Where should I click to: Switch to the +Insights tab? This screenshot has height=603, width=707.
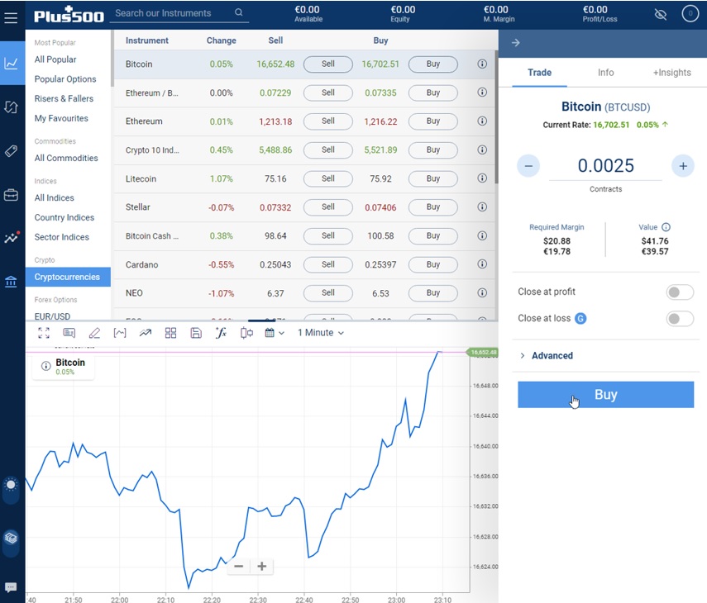[x=671, y=73]
